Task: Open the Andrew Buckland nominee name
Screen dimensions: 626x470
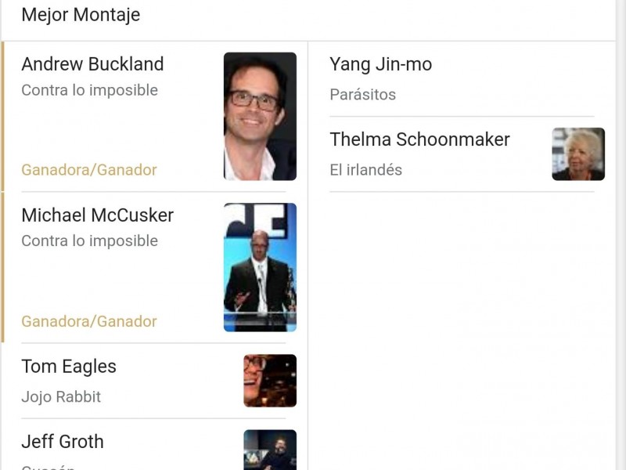Action: tap(92, 64)
